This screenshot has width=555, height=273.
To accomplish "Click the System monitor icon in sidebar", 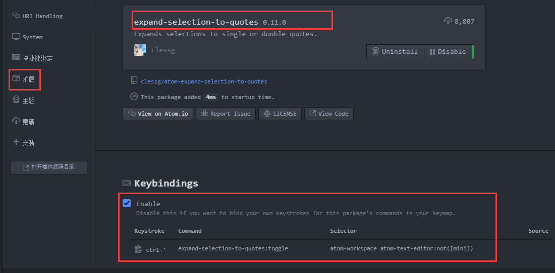I will pyautogui.click(x=16, y=37).
